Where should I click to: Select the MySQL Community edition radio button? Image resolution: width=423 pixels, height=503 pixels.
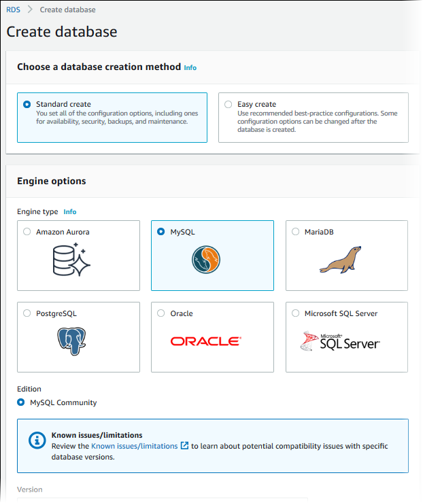[x=21, y=402]
